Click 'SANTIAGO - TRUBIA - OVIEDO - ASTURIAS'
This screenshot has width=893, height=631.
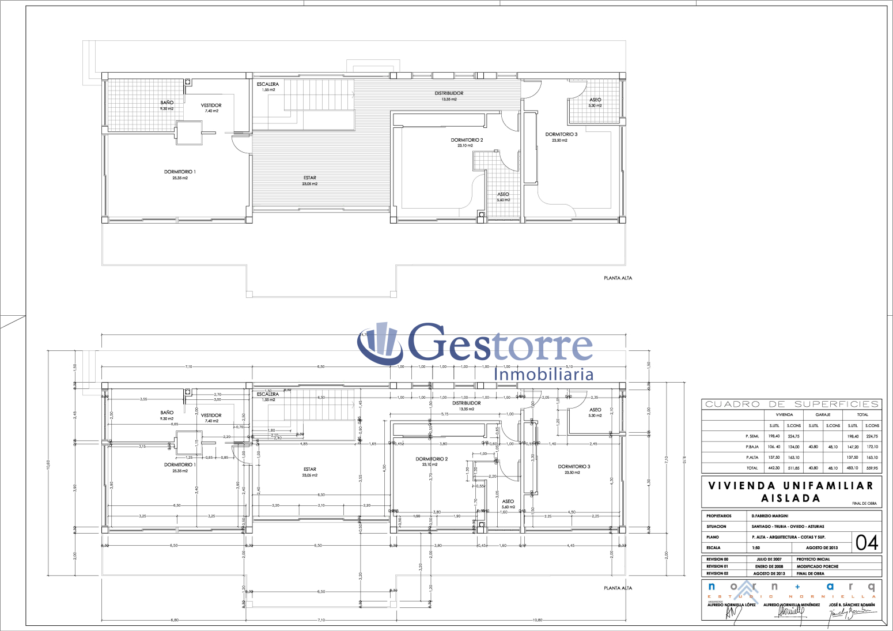(x=788, y=527)
